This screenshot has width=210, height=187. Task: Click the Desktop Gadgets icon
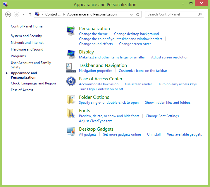click(71, 131)
